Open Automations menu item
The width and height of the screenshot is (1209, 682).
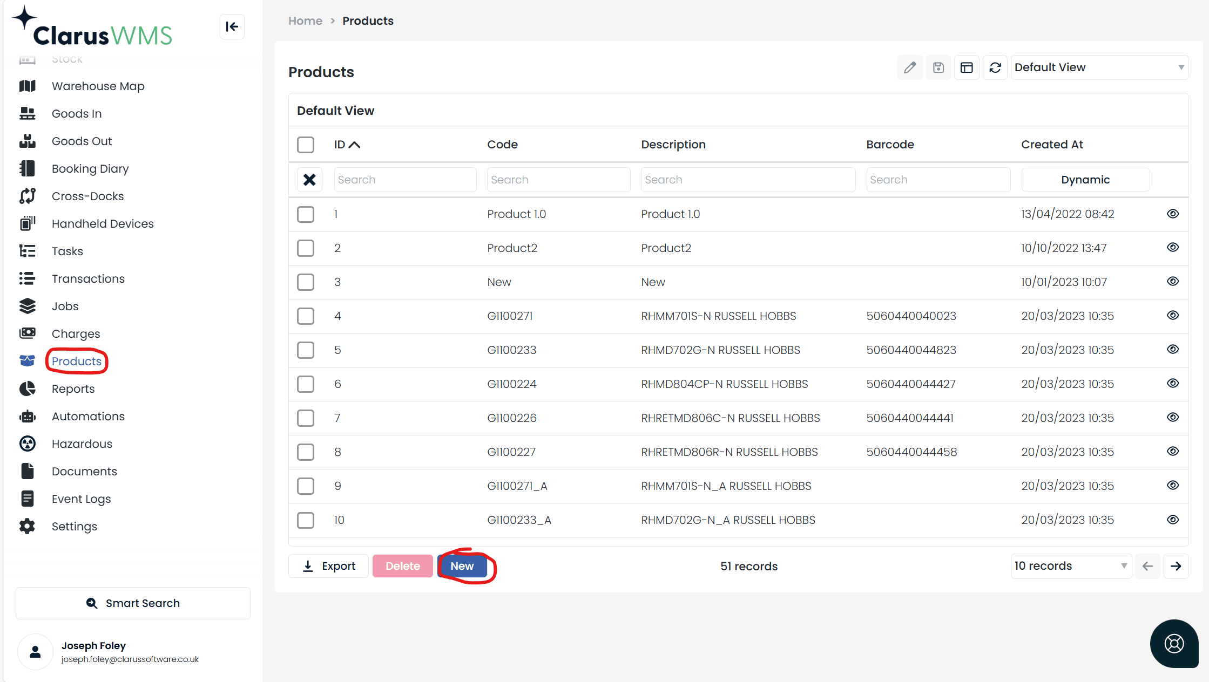88,417
